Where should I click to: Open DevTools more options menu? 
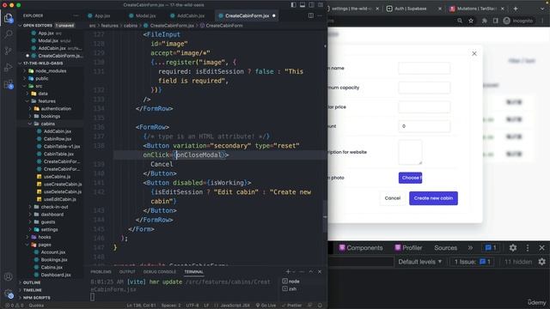[528, 248]
